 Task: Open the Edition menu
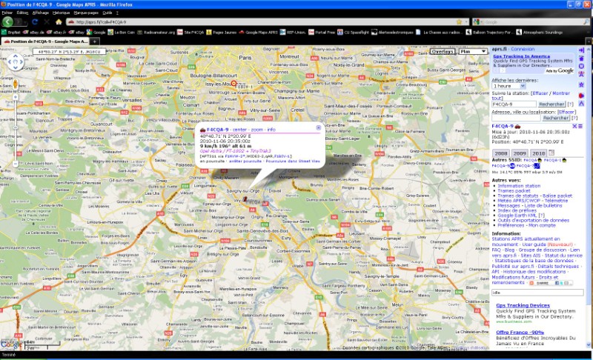coord(22,13)
